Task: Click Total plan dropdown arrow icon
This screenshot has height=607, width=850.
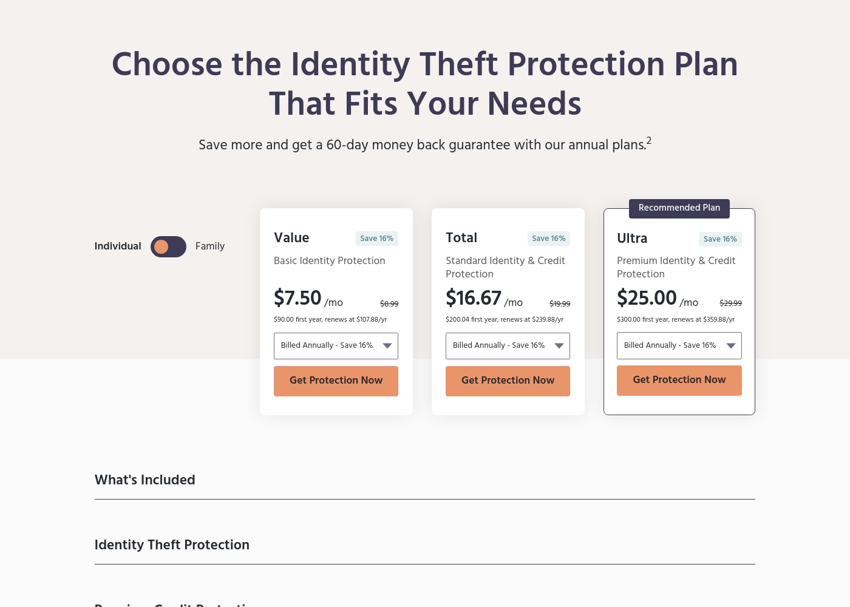Action: pos(559,346)
